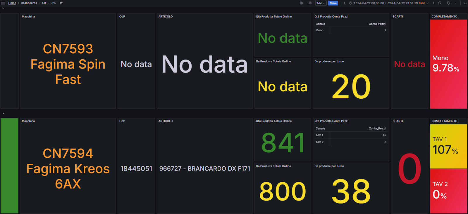
Task: Sort by Canale column in CN7594 table
Action: pyautogui.click(x=320, y=128)
